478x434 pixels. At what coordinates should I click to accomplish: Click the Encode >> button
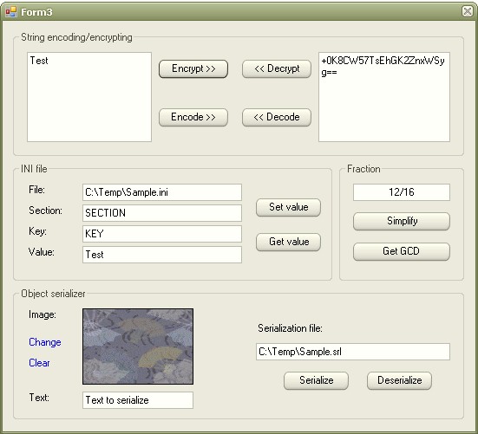tap(193, 117)
